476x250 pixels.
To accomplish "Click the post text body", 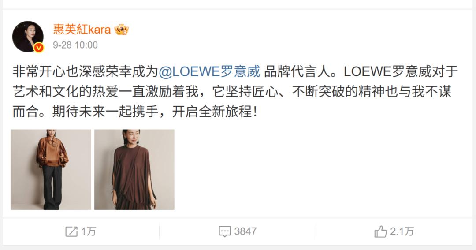I will click(x=235, y=92).
